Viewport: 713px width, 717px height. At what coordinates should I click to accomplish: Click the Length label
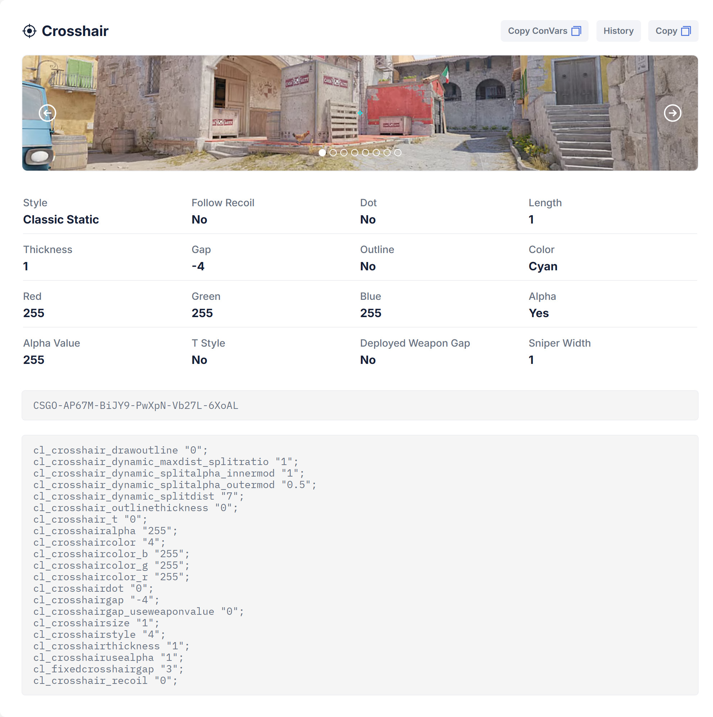(545, 203)
